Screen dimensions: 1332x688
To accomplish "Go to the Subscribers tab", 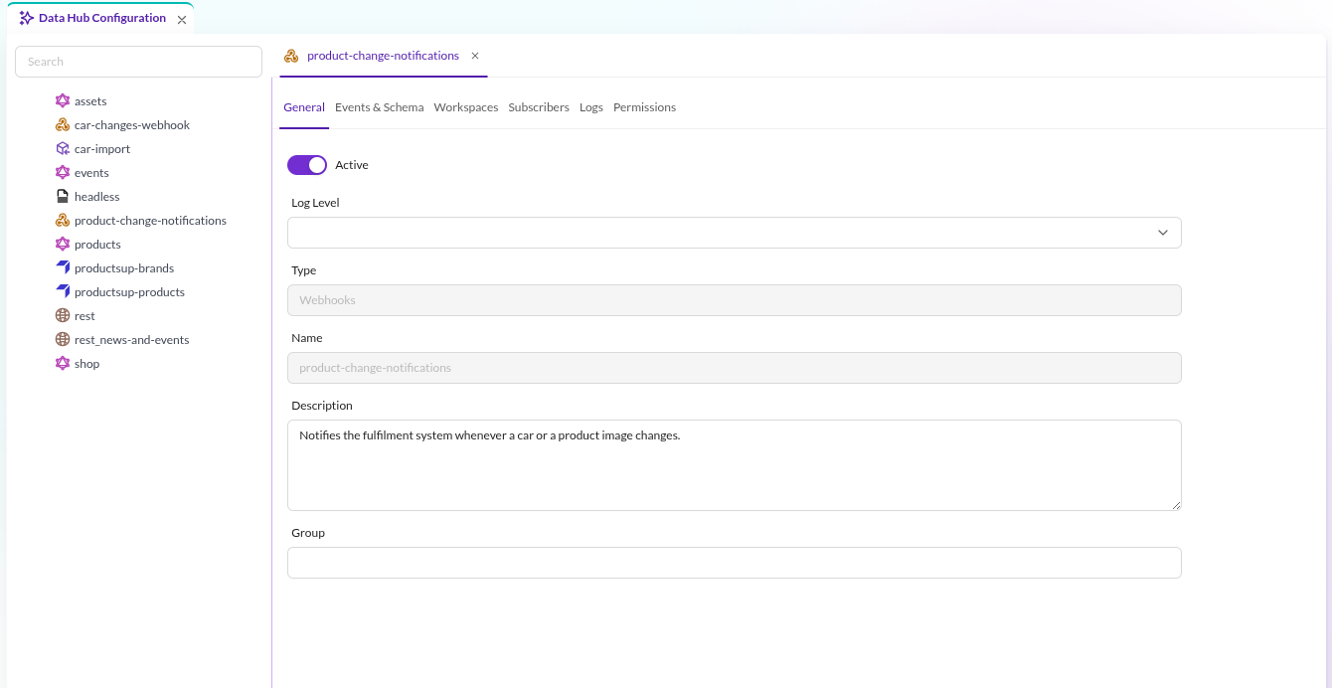I will click(x=539, y=107).
